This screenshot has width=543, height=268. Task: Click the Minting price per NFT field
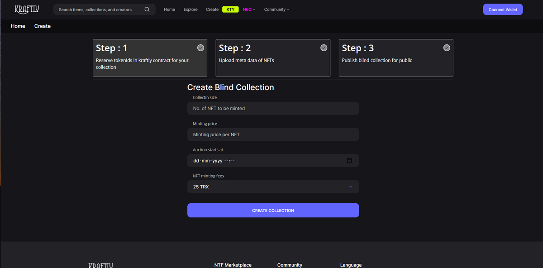pos(273,134)
